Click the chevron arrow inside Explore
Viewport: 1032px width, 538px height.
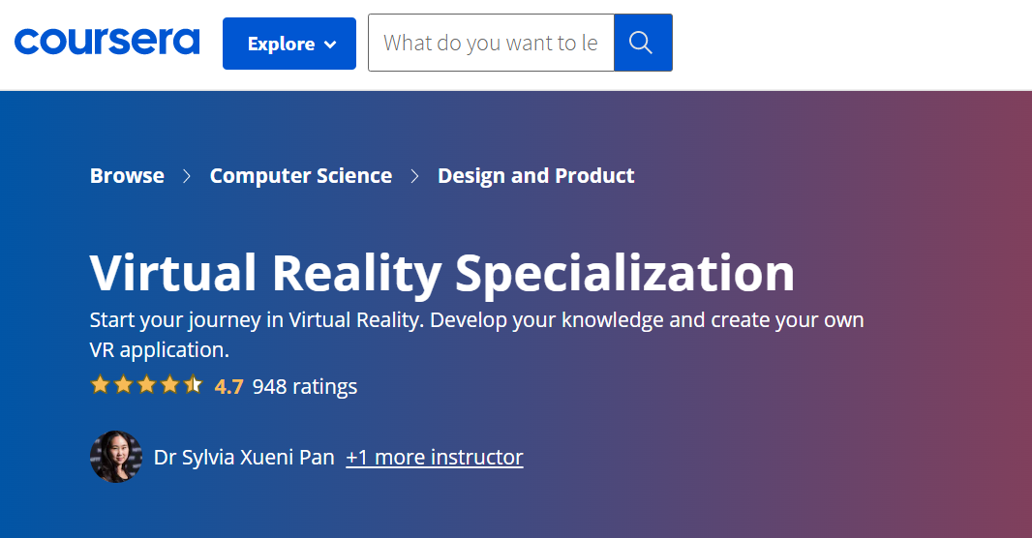pyautogui.click(x=330, y=45)
